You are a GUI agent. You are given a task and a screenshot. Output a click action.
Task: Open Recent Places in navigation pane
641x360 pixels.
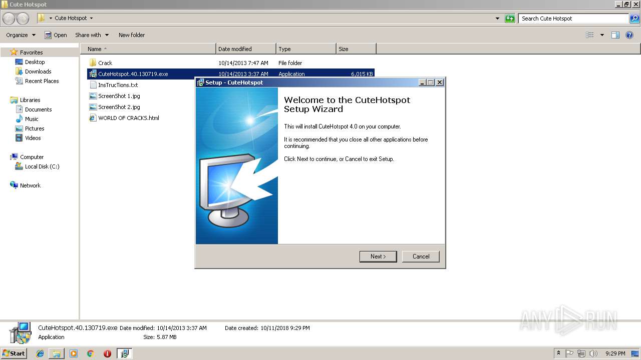coord(42,81)
